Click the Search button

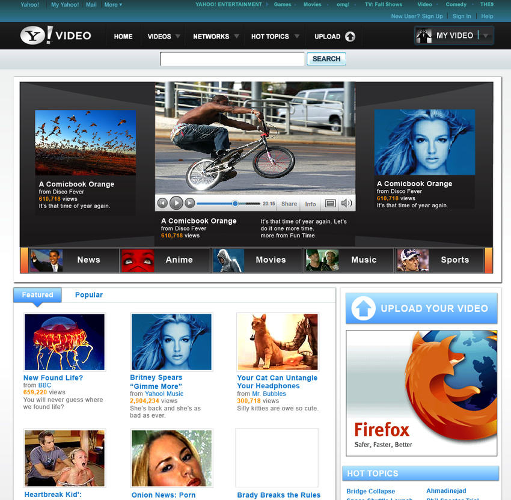pyautogui.click(x=326, y=59)
